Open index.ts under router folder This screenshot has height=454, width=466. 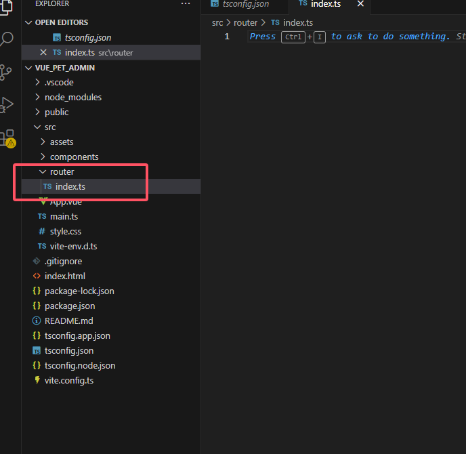111,186
